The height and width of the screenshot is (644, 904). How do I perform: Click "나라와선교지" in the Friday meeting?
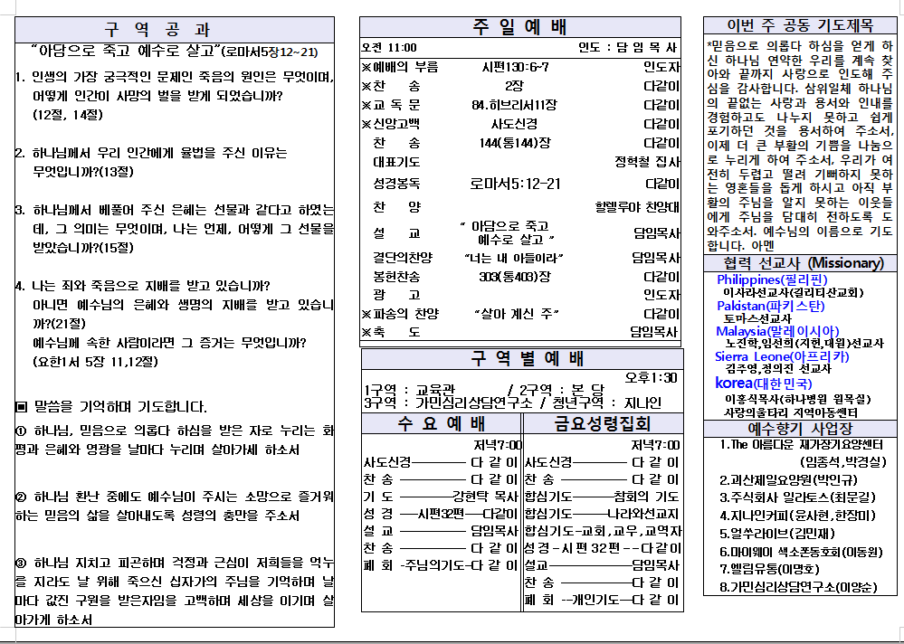pos(643,514)
